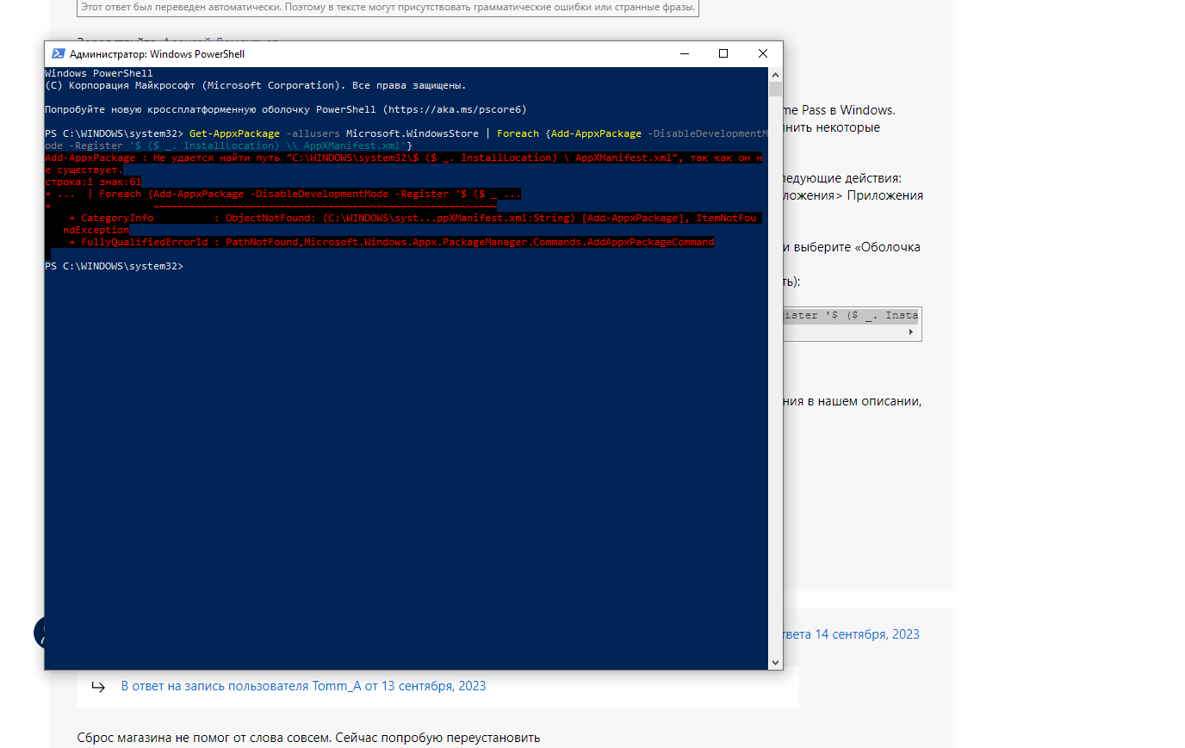Click the 'Windows PowerShell' first console line
The width and height of the screenshot is (1185, 748).
pyautogui.click(x=99, y=73)
